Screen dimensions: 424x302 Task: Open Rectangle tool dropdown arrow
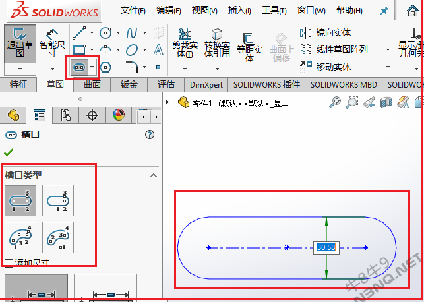point(92,49)
